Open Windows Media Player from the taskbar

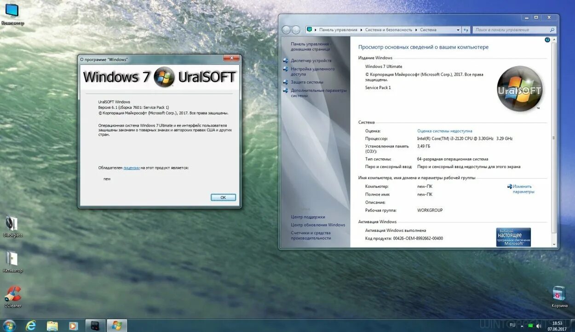pyautogui.click(x=73, y=326)
